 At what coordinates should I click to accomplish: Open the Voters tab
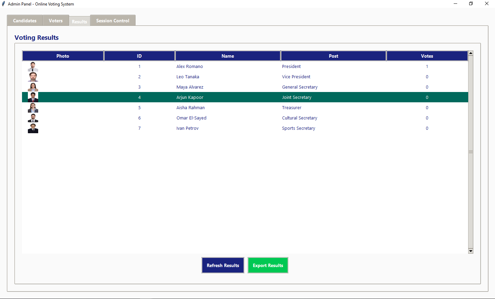(x=56, y=20)
